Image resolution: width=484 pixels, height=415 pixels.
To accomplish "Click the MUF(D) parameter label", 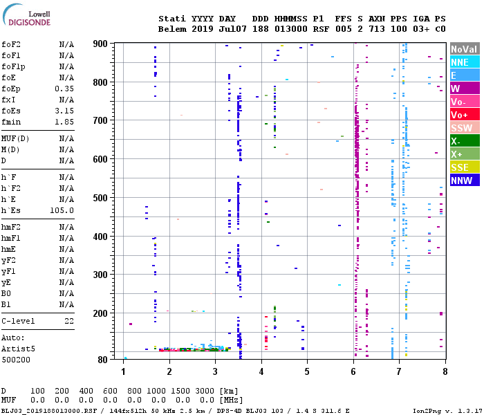I will [x=15, y=138].
